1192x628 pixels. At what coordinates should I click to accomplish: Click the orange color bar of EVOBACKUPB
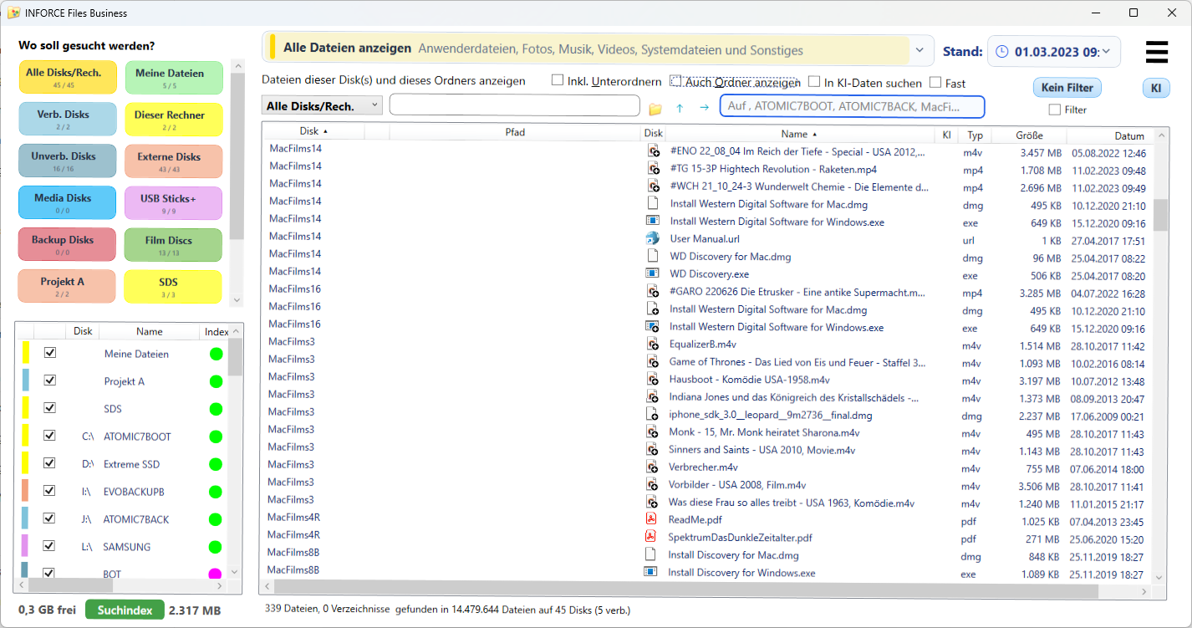[x=26, y=491]
